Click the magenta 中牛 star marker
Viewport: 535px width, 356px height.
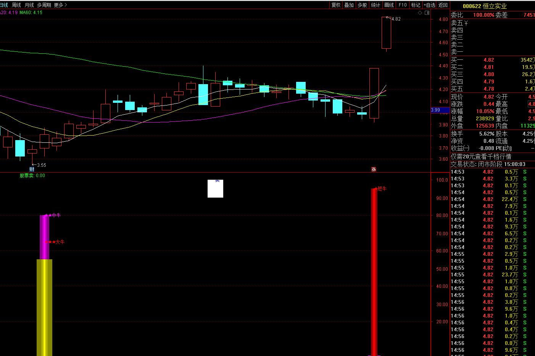pos(48,216)
